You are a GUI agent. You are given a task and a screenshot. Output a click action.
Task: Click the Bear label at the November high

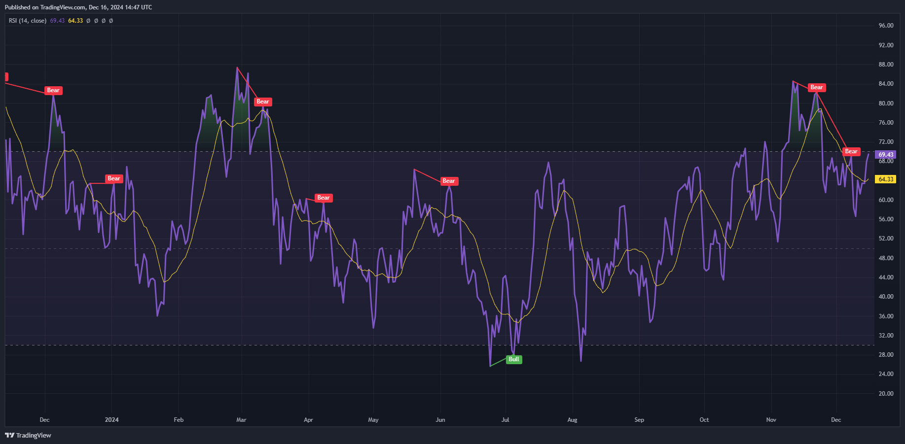click(x=817, y=87)
